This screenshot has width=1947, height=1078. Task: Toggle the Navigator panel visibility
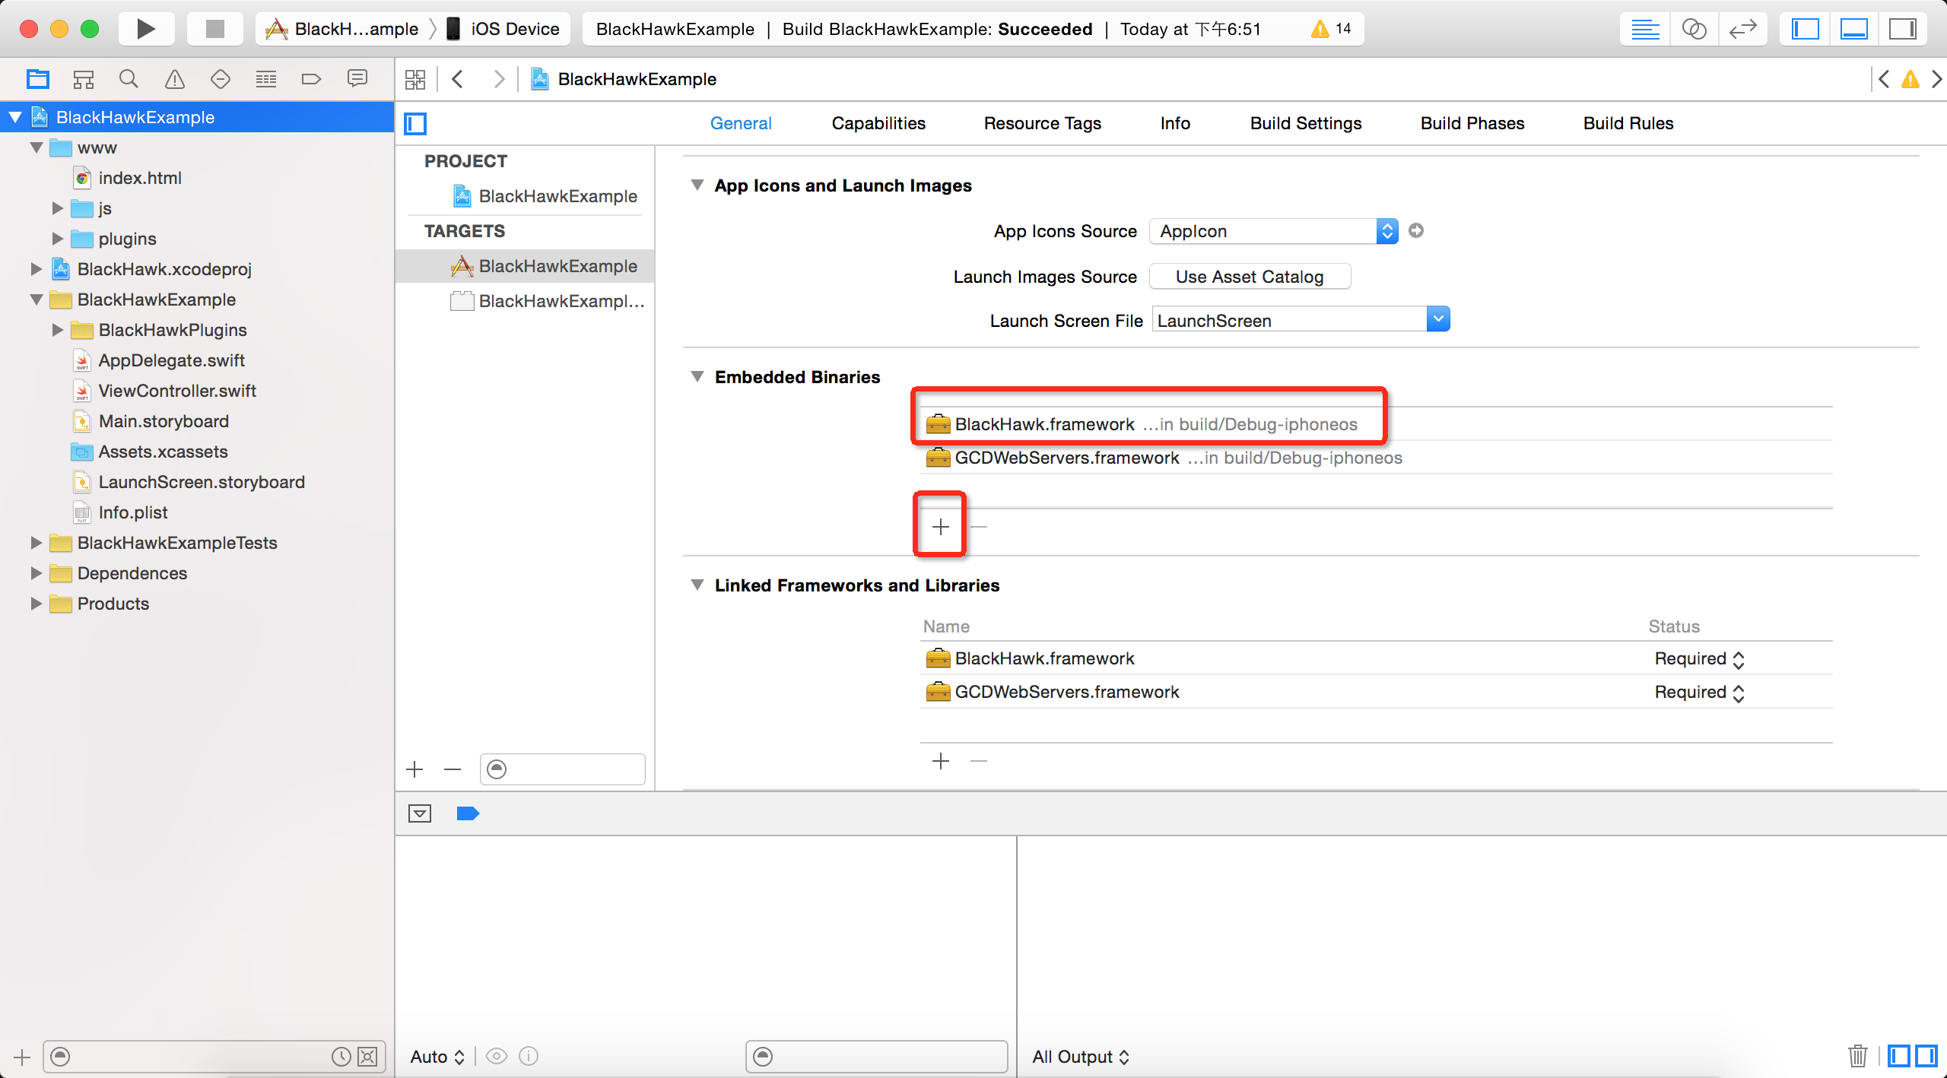point(1805,29)
